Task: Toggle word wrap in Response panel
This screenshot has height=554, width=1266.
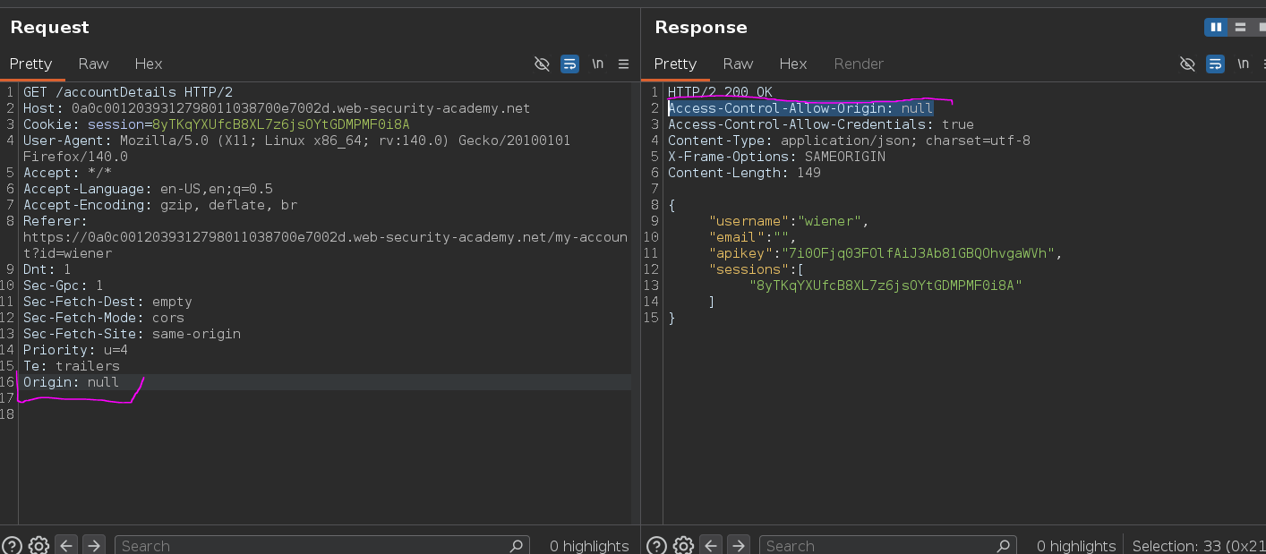Action: tap(1215, 64)
